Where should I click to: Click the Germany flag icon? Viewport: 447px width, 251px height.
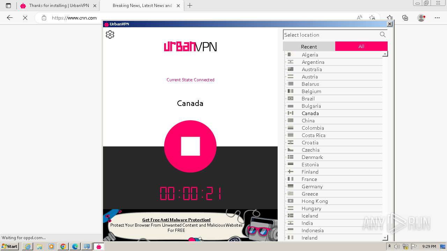pyautogui.click(x=291, y=186)
